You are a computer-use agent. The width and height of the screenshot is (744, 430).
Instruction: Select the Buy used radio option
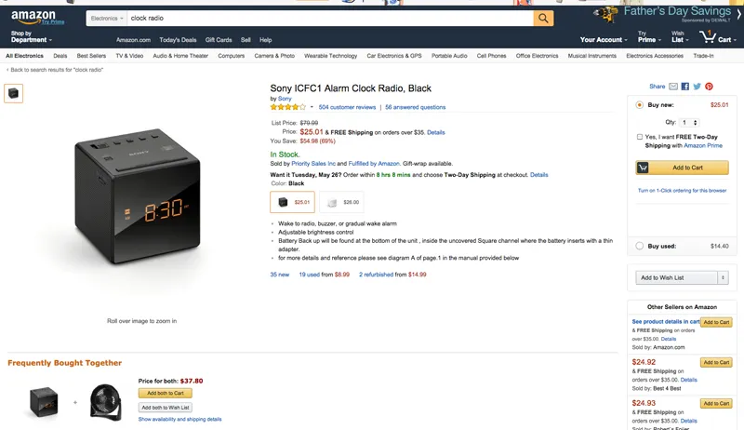[x=639, y=246]
